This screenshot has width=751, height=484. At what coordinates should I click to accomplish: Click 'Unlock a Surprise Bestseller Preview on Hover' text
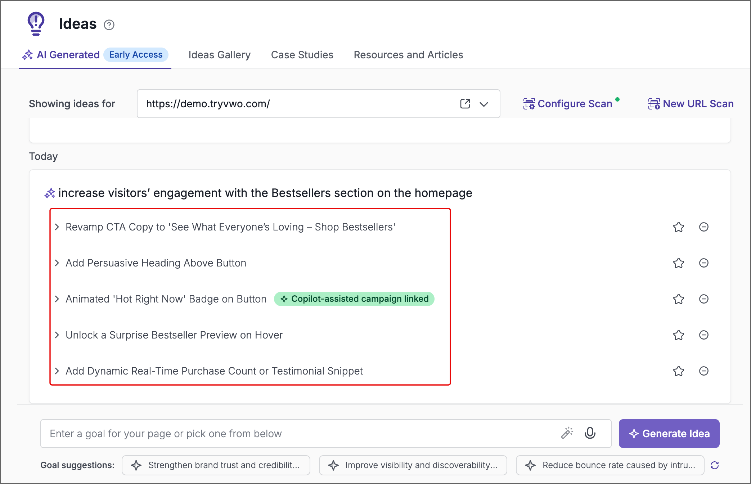point(174,335)
